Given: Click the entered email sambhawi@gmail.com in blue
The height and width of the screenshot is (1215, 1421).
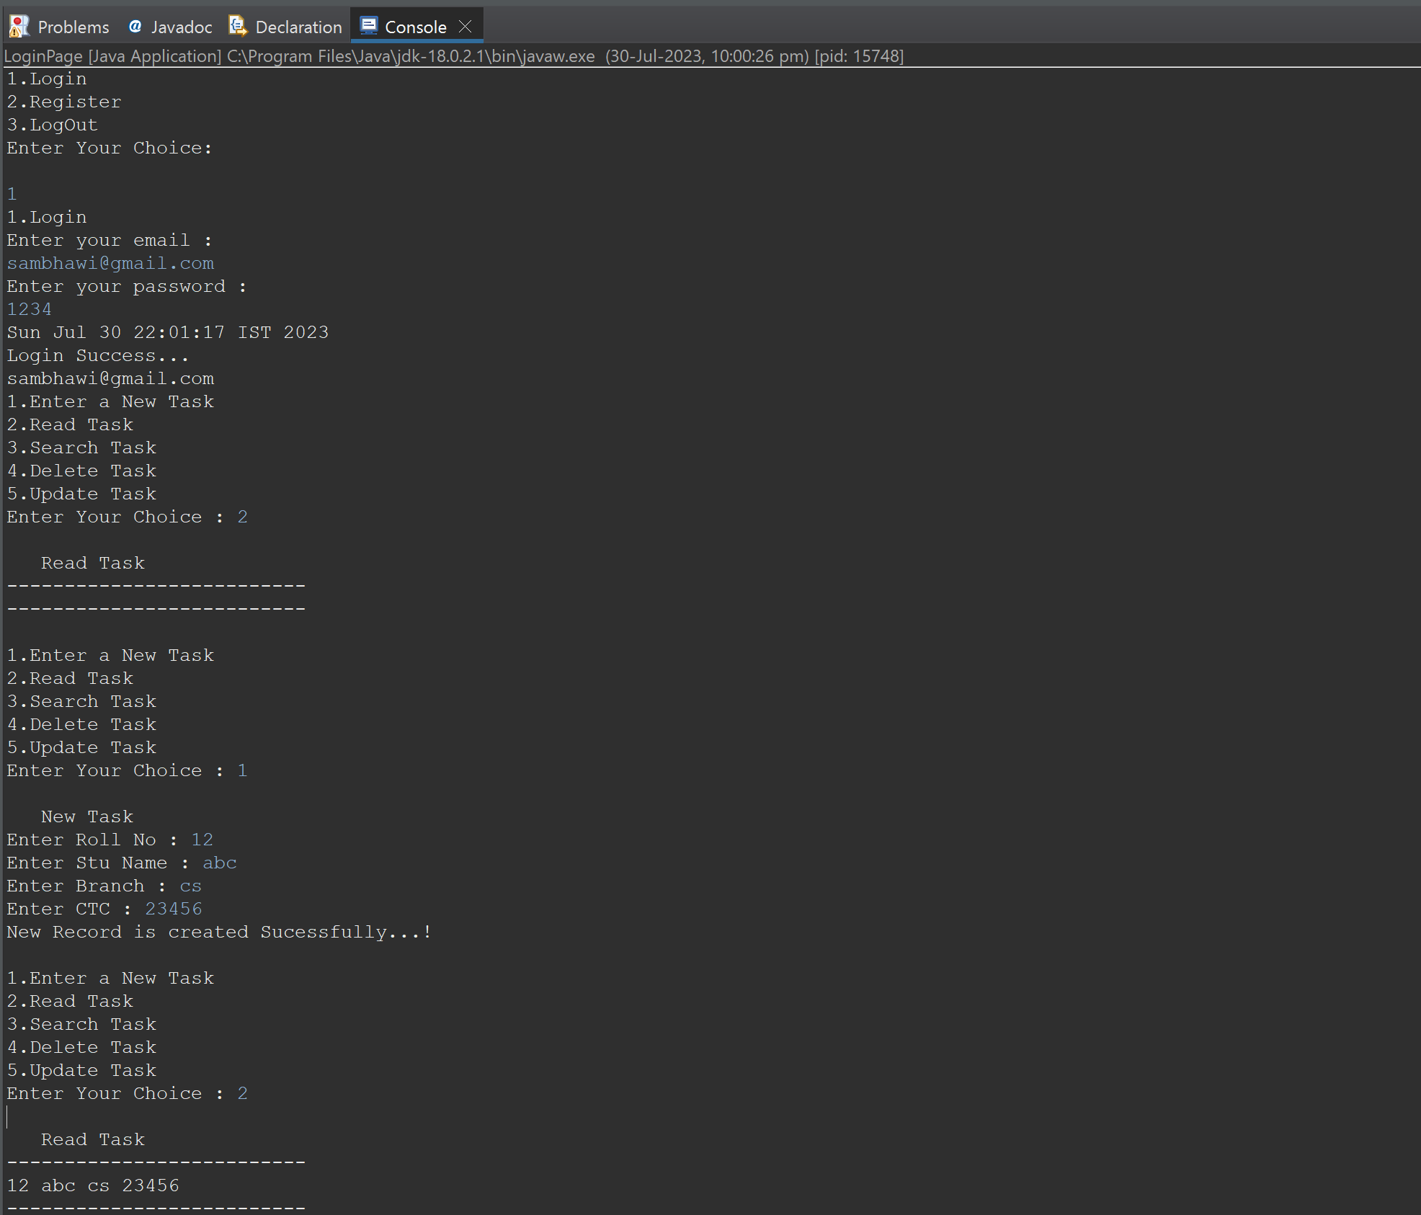Looking at the screenshot, I should 110,263.
